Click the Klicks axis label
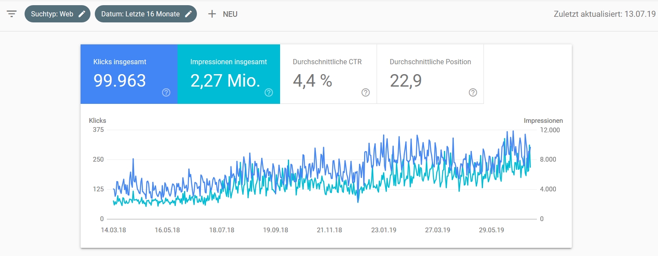This screenshot has height=256, width=658. point(97,120)
